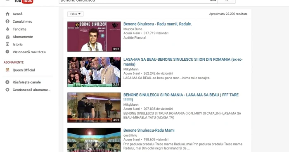The image size is (289, 152).
Task: Go to Acasă in the sidebar
Action: 17,14
